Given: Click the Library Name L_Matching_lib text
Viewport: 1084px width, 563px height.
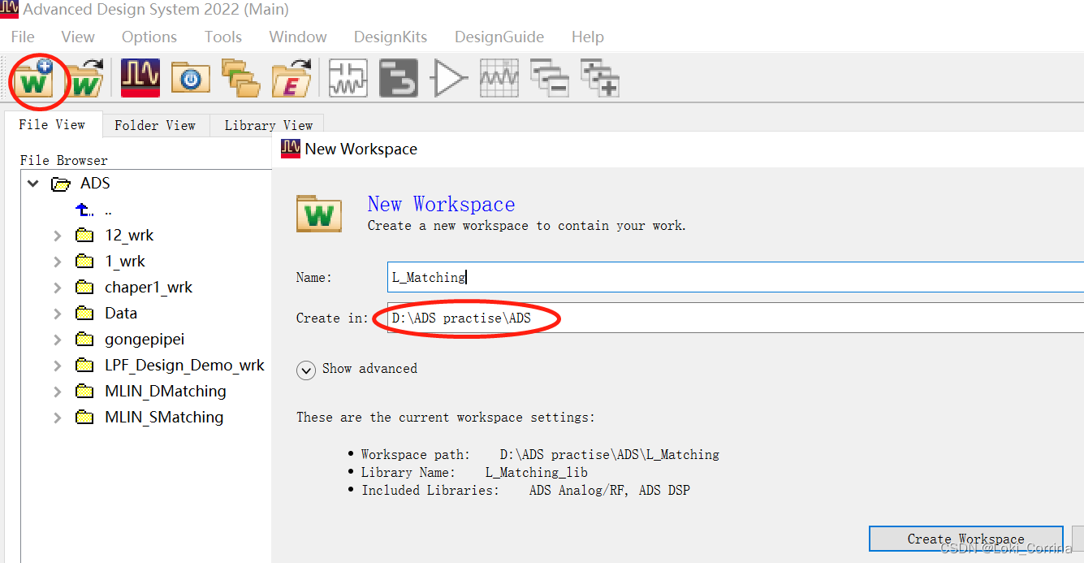Looking at the screenshot, I should 537,473.
